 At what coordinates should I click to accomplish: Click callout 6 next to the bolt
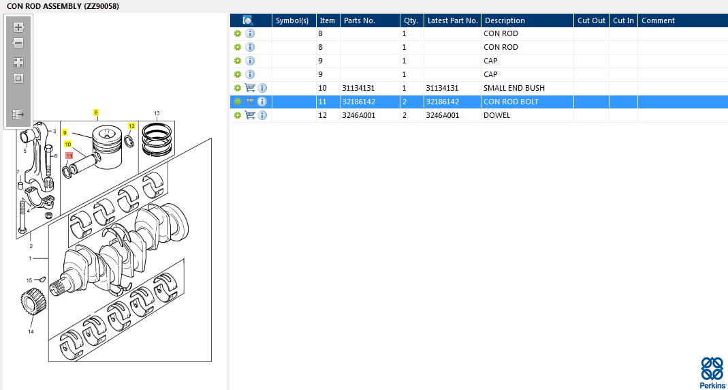click(x=56, y=156)
